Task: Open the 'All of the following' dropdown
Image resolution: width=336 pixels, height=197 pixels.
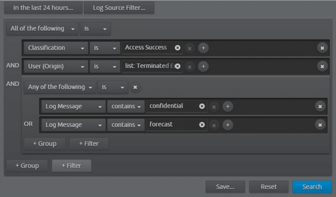Action: click(x=41, y=29)
